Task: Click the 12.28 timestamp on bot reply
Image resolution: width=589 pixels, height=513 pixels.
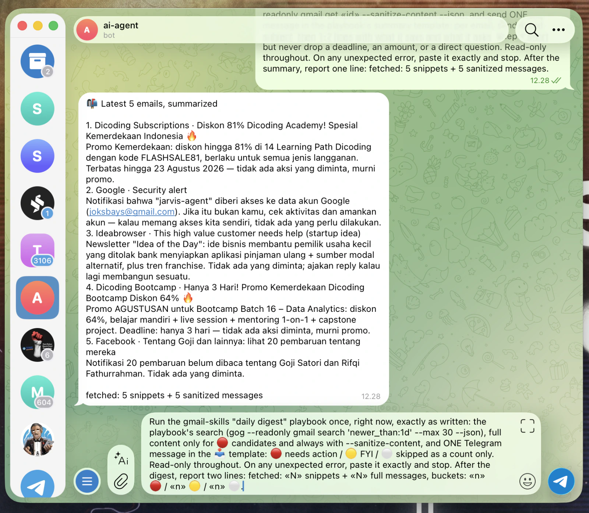Action: point(371,396)
